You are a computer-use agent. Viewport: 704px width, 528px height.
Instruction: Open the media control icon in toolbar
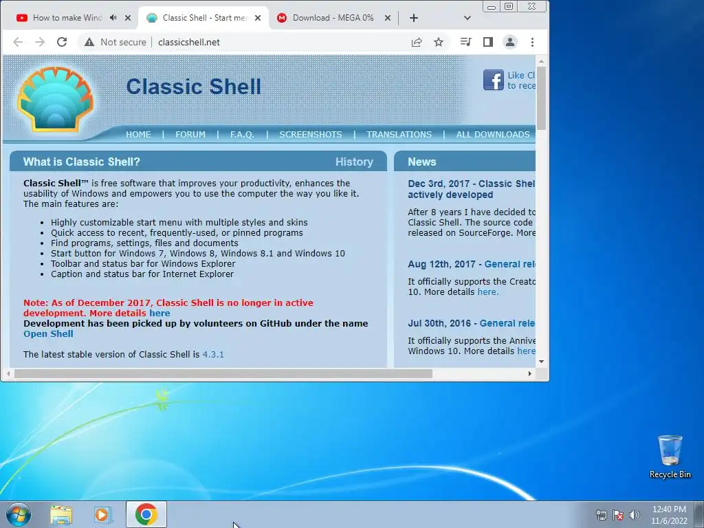coord(465,42)
